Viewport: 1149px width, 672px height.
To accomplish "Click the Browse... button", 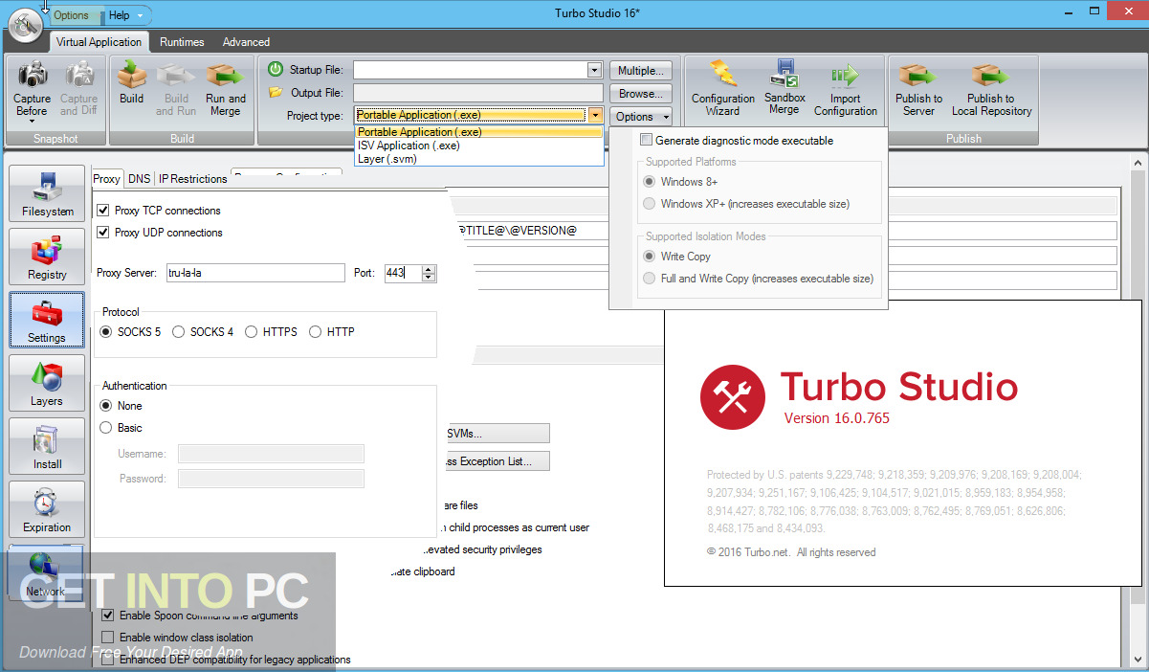I will [641, 94].
